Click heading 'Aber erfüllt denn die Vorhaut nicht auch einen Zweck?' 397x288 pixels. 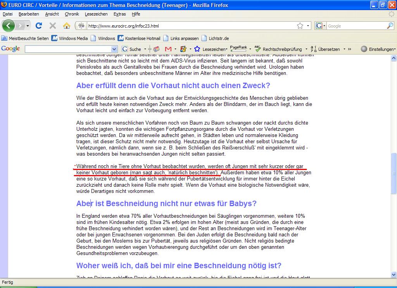pyautogui.click(x=173, y=85)
